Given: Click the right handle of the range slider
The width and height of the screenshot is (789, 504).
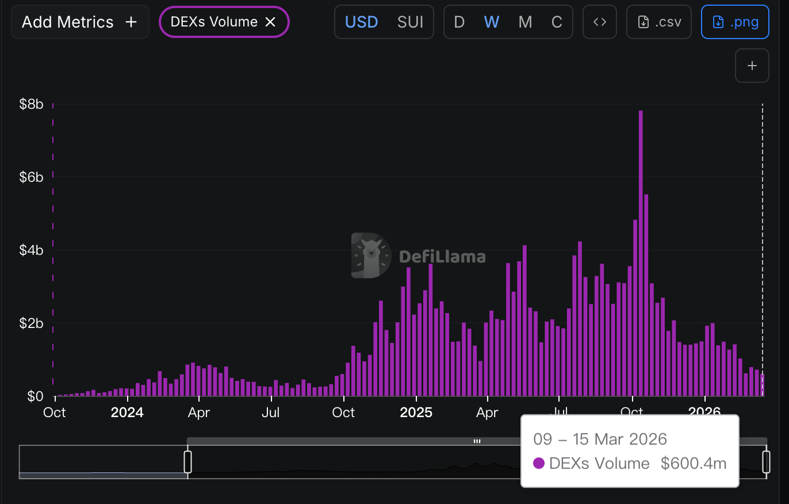Looking at the screenshot, I should [766, 462].
